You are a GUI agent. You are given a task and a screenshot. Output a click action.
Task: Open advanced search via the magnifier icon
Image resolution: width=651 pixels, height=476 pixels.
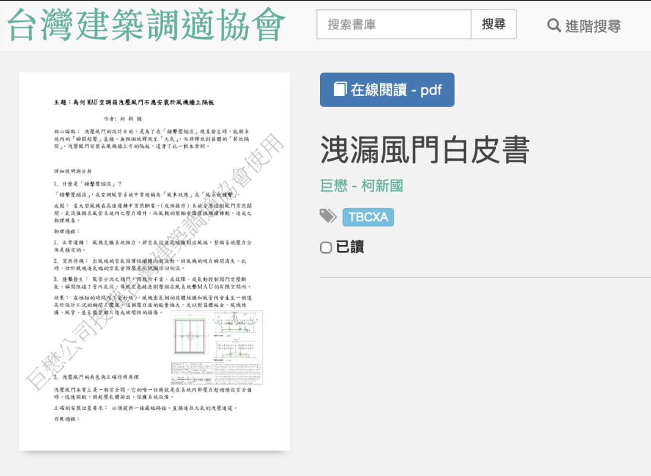(553, 26)
